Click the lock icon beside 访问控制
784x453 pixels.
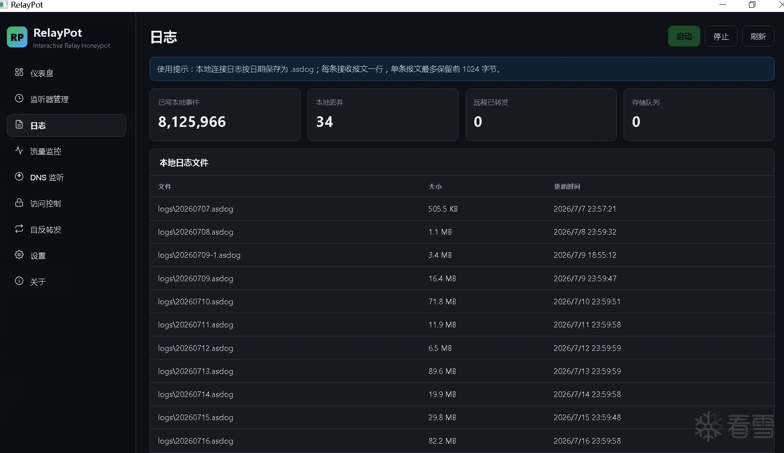point(19,203)
